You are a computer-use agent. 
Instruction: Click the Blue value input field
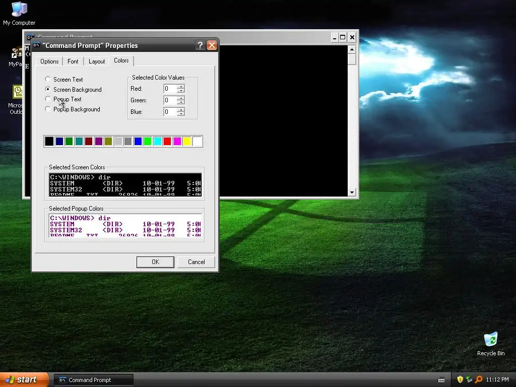pos(170,111)
